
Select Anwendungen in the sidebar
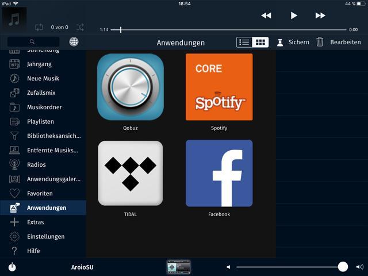coord(43,208)
